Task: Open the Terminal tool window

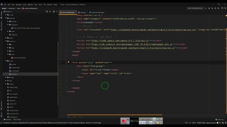Action: coord(7,120)
